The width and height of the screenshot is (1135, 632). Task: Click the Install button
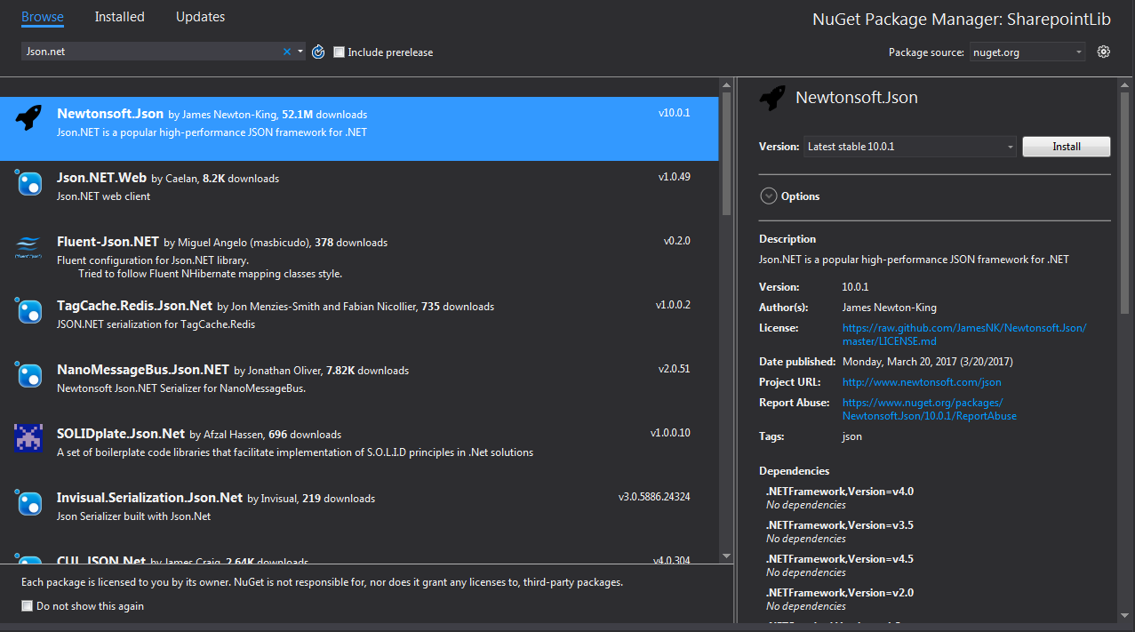[x=1067, y=147]
